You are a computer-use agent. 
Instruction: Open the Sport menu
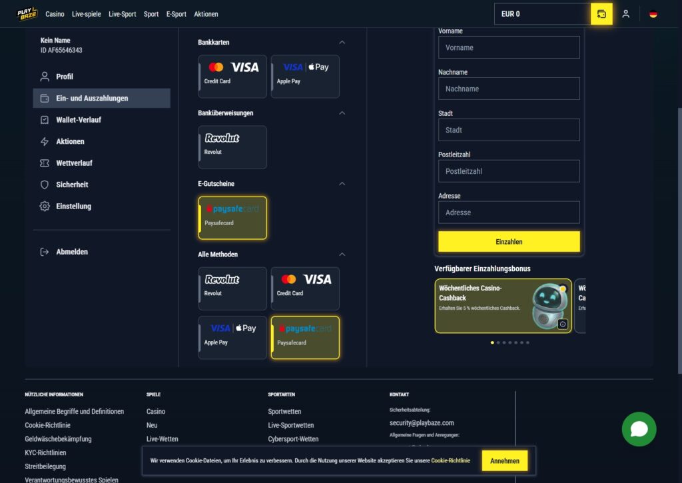(x=151, y=14)
